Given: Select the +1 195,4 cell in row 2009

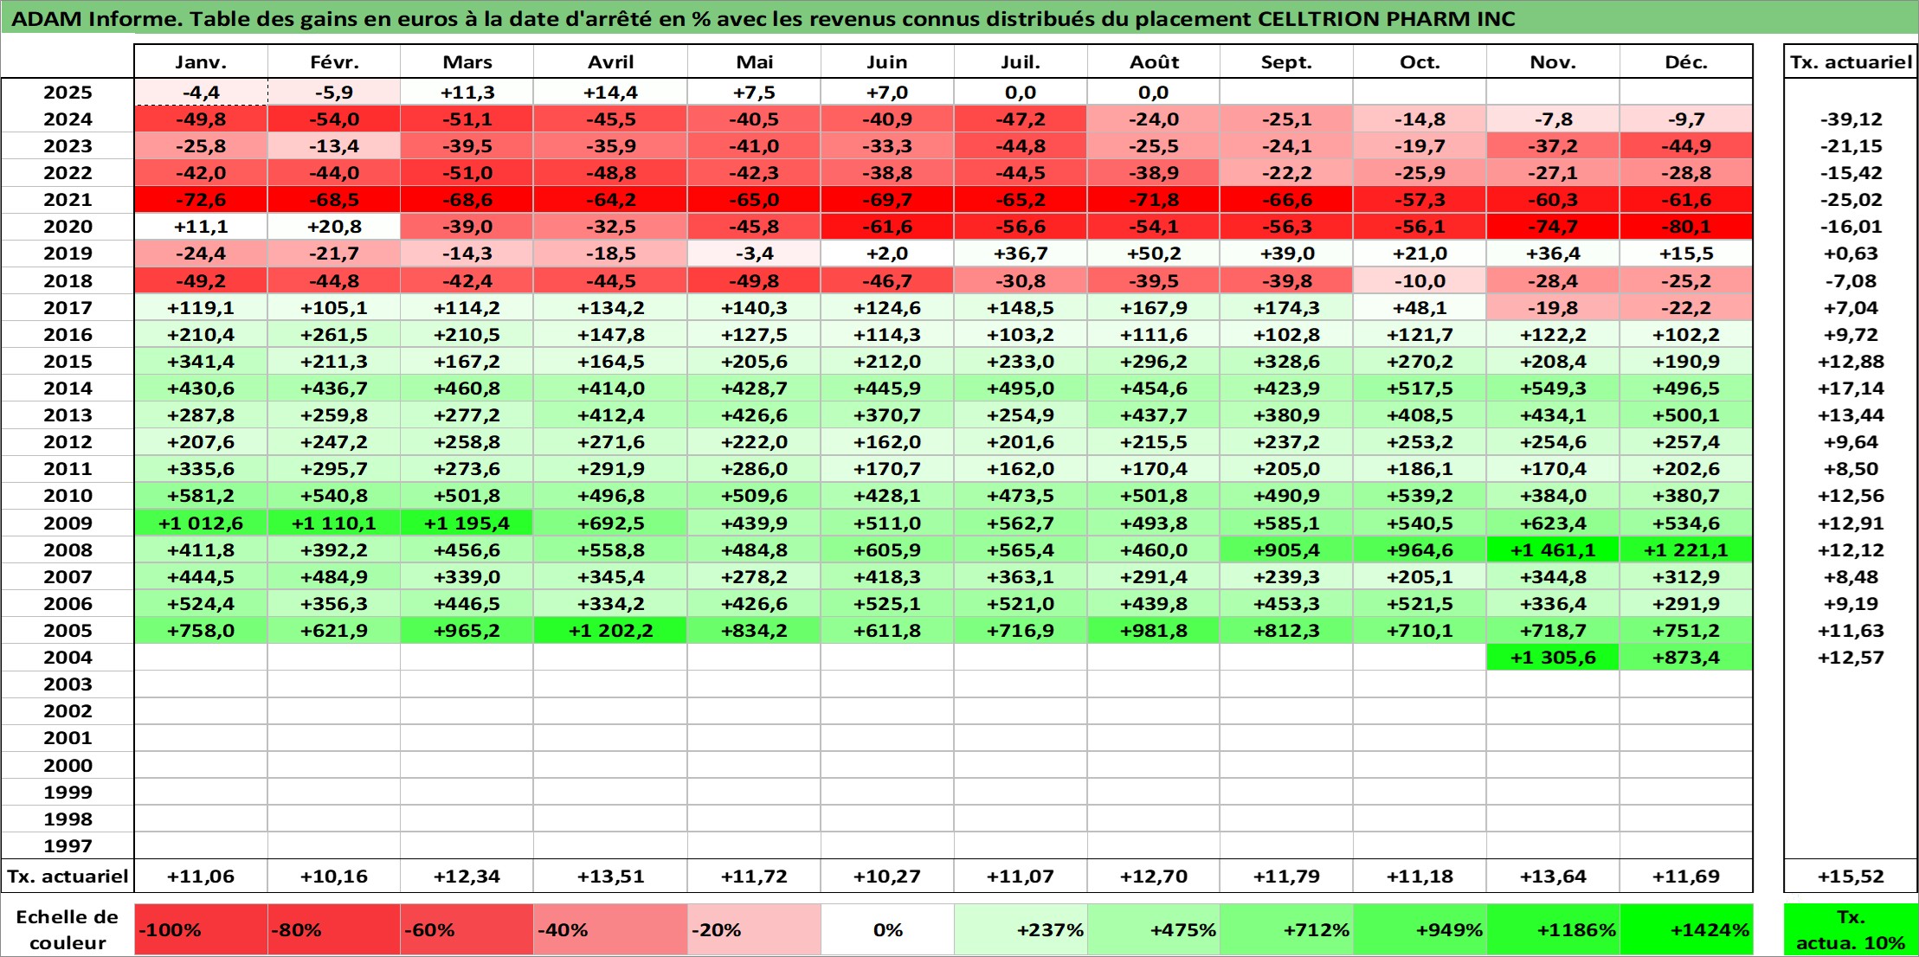Looking at the screenshot, I should pyautogui.click(x=467, y=523).
